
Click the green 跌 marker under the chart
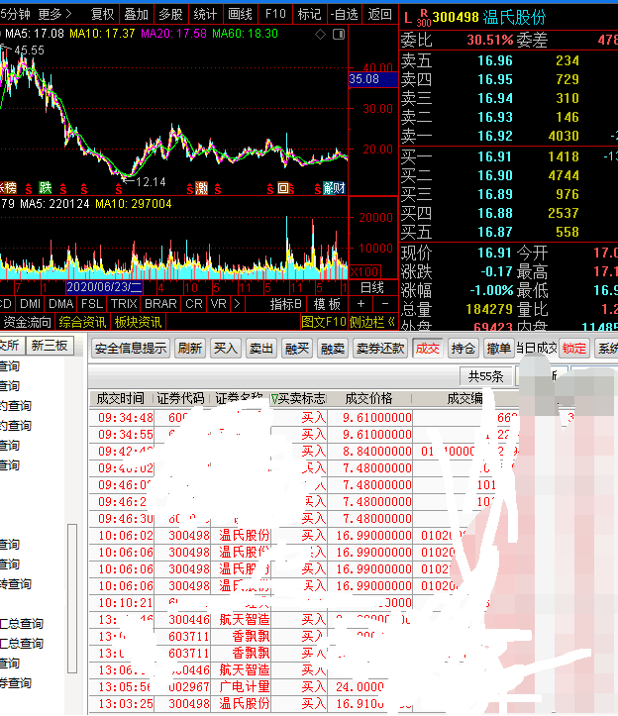click(x=46, y=188)
